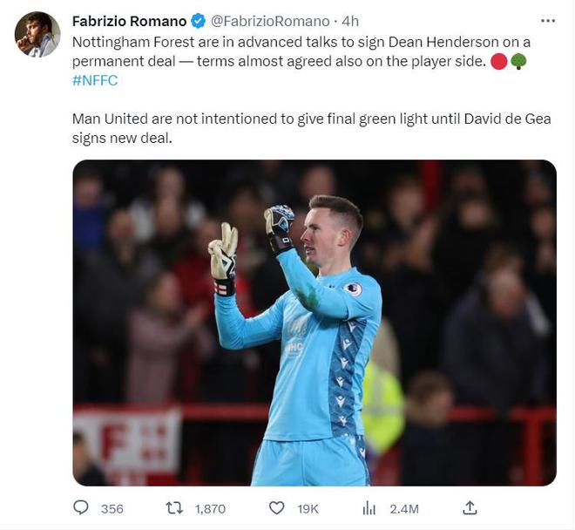
Task: Open the three-dot more options menu
Action: (548, 21)
